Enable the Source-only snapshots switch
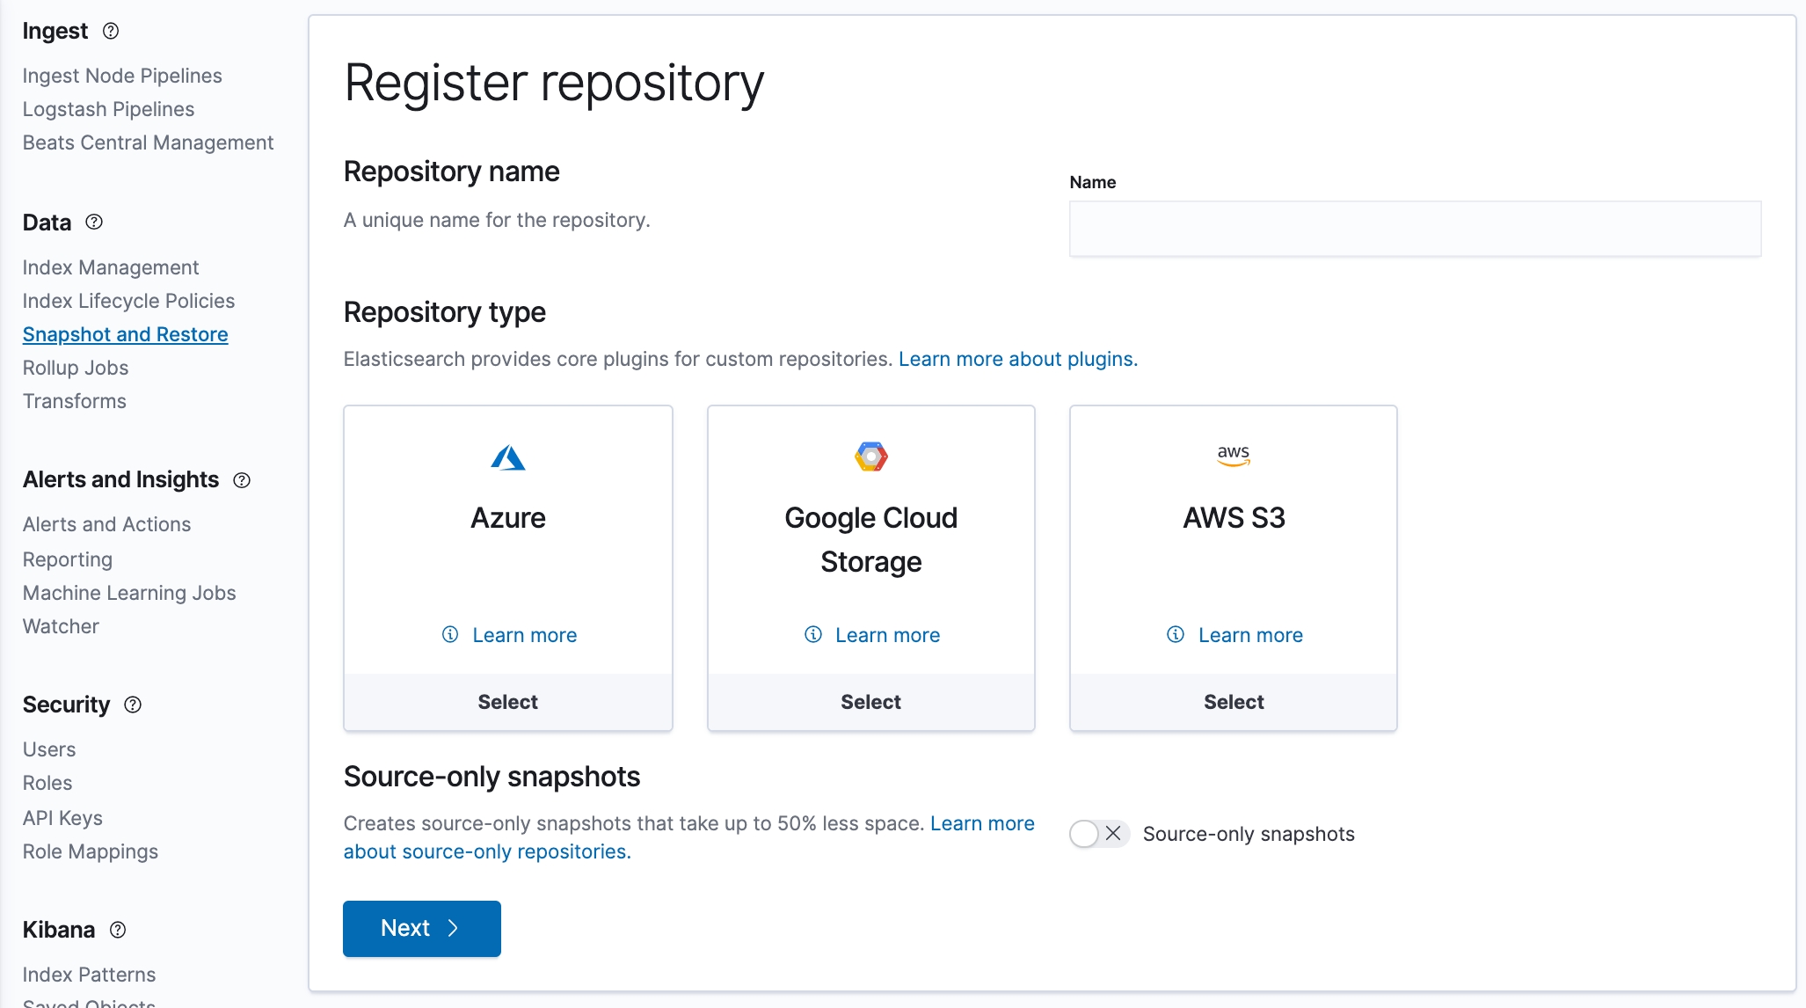Image resolution: width=1806 pixels, height=1008 pixels. pyautogui.click(x=1098, y=833)
